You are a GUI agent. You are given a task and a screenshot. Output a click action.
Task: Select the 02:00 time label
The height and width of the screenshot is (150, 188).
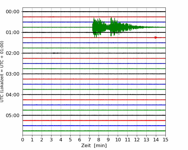(13, 53)
